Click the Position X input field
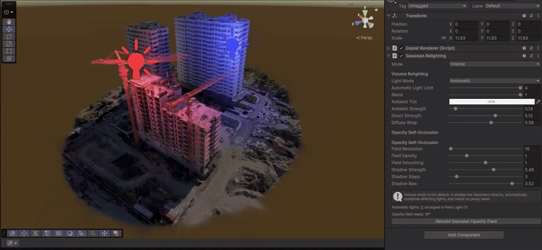 coord(466,24)
